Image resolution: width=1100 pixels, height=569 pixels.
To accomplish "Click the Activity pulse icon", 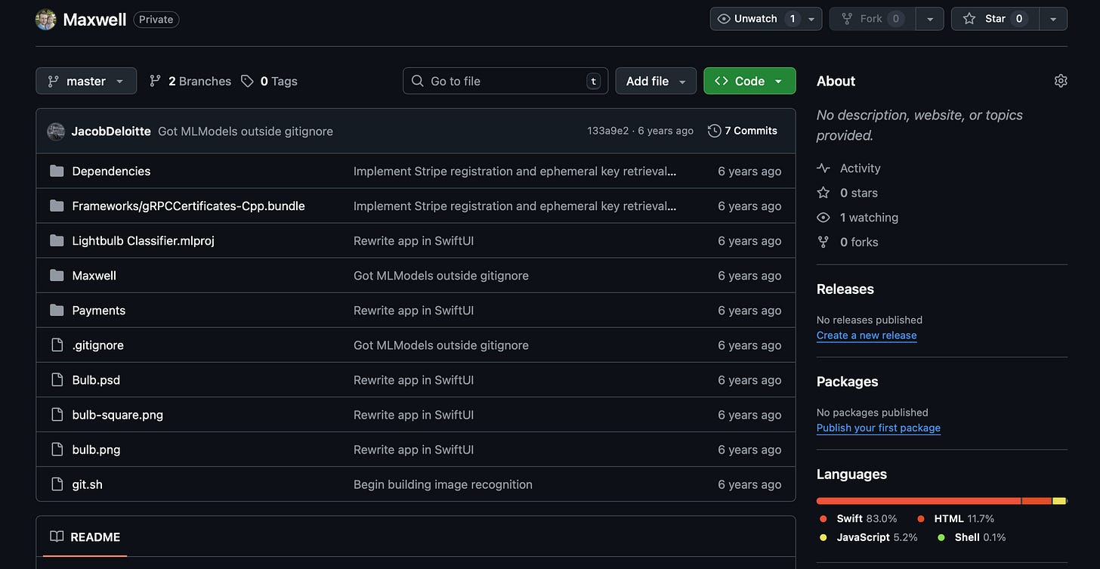I will (823, 169).
